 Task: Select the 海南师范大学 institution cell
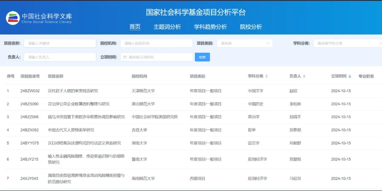(x=143, y=179)
